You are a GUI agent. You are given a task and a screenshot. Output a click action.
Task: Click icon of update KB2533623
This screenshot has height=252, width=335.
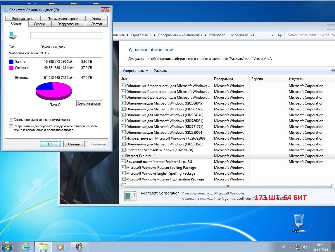[123, 144]
